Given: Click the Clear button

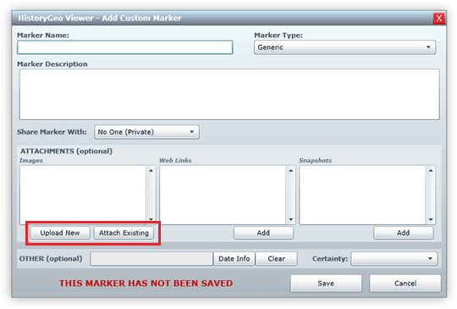Looking at the screenshot, I should (x=276, y=259).
